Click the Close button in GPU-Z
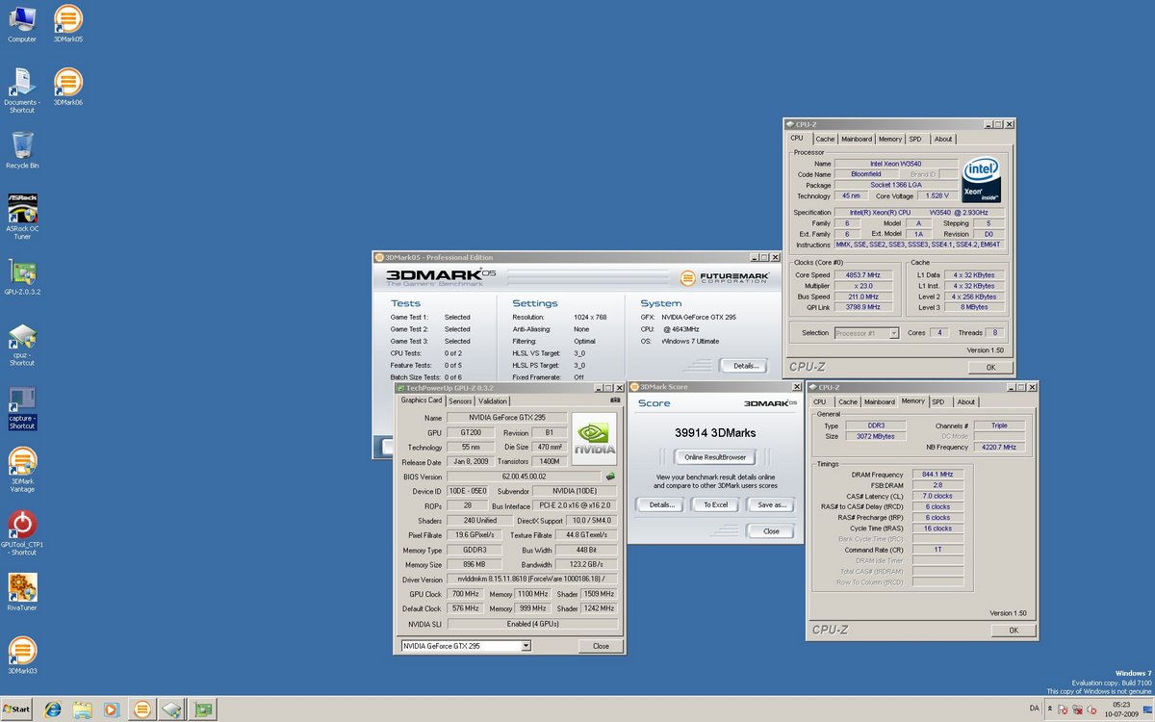This screenshot has width=1155, height=722. tap(601, 646)
